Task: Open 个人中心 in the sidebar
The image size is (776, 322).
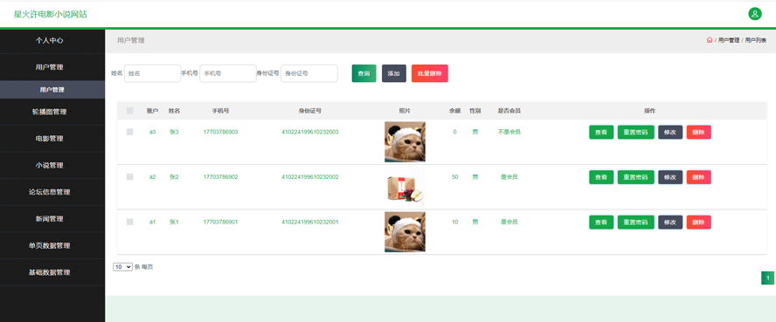Action: click(50, 40)
